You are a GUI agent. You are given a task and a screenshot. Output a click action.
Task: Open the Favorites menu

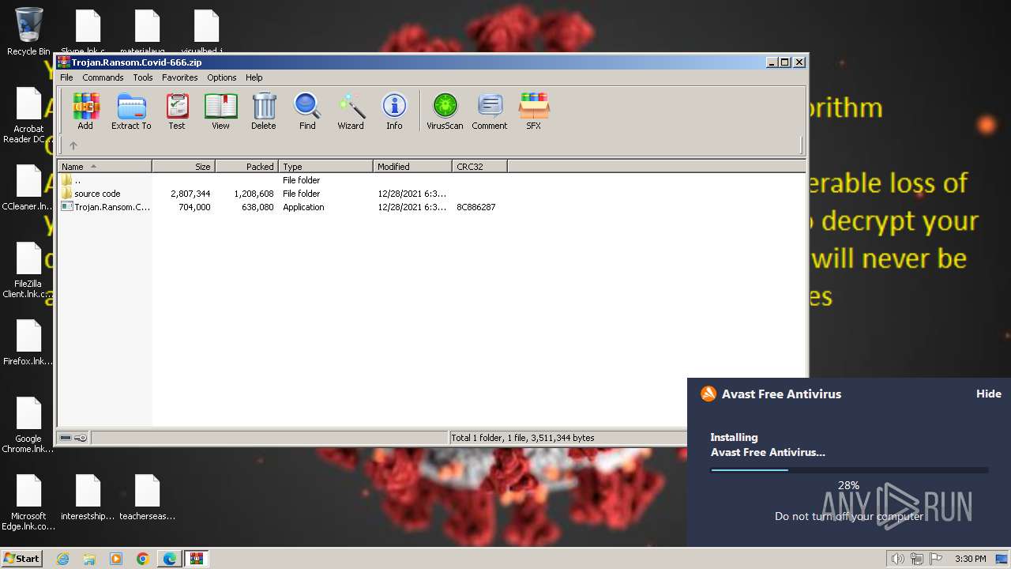pyautogui.click(x=180, y=77)
